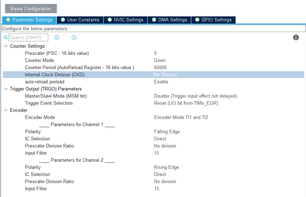The width and height of the screenshot is (306, 197).
Task: Select the Parameter Settings tab
Action: point(29,20)
